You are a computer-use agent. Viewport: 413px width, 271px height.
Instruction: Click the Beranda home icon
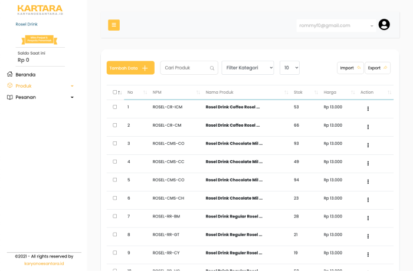click(10, 74)
